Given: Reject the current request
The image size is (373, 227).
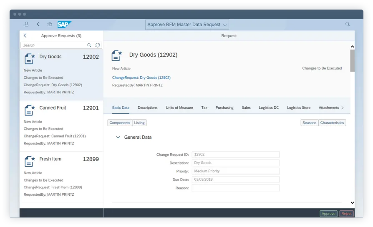Looking at the screenshot, I should (346, 214).
